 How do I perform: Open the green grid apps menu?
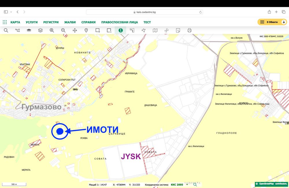pyautogui.click(x=5, y=22)
